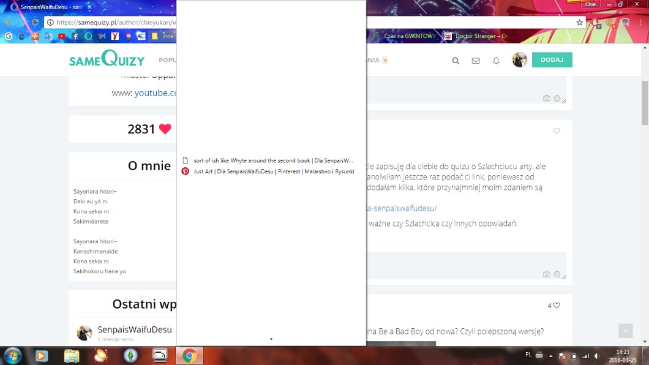
Task: Open the 'inne' bookmarks folder
Action: coord(163,36)
